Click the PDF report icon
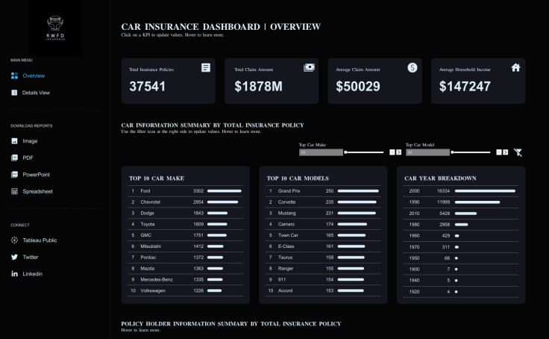This screenshot has width=549, height=339. 14,158
